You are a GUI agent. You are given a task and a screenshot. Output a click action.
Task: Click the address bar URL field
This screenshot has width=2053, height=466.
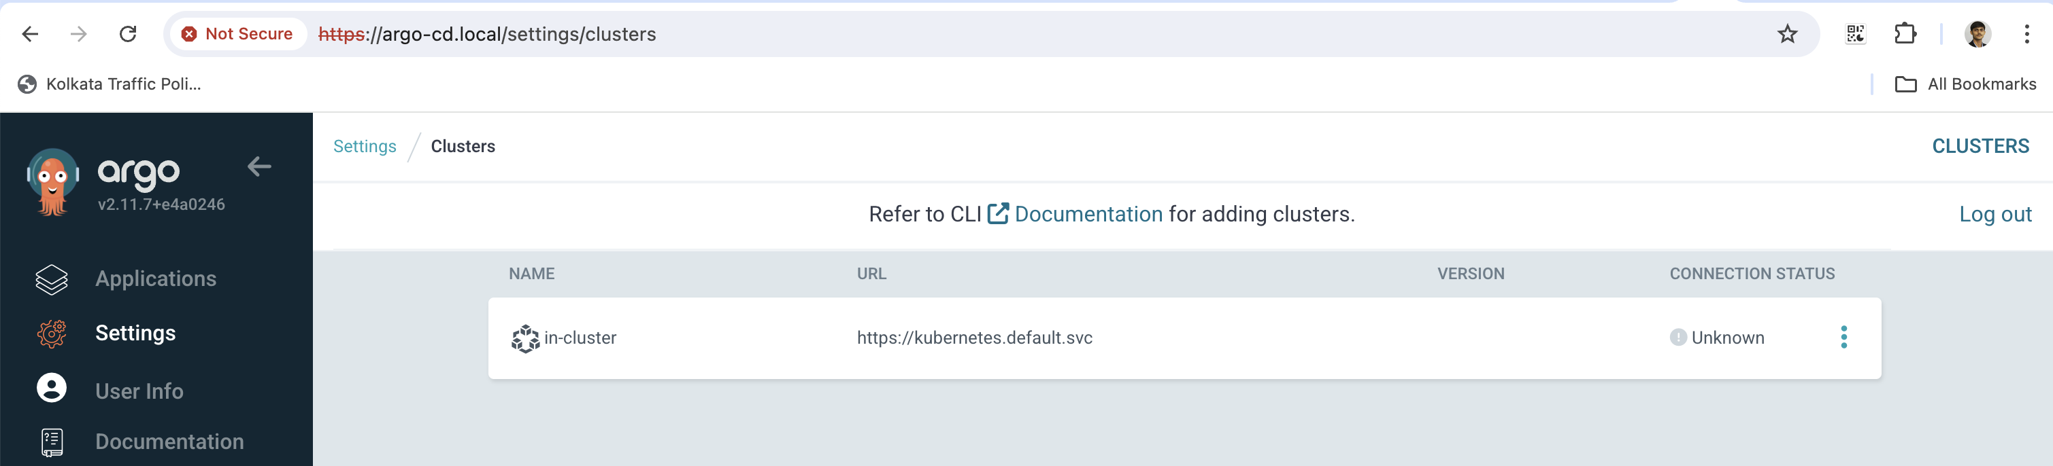[x=956, y=34]
